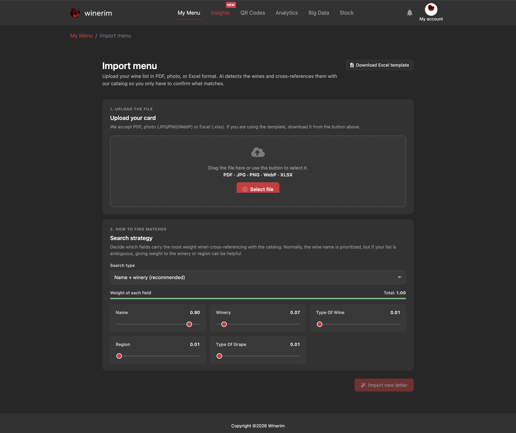Click the Name weight slider handle
The height and width of the screenshot is (433, 516).
[x=189, y=324]
